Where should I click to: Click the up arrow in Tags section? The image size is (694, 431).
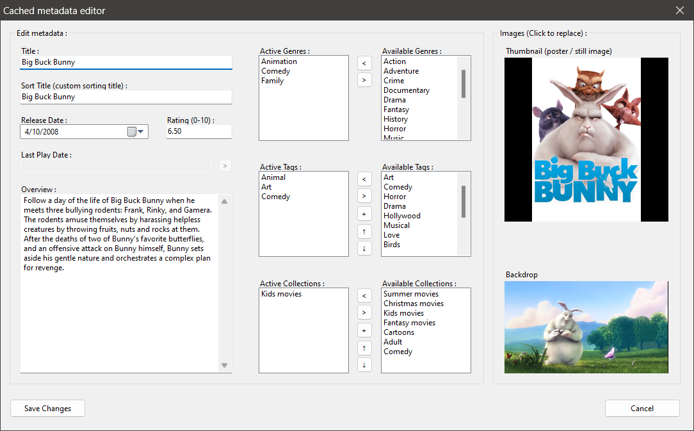pyautogui.click(x=364, y=232)
